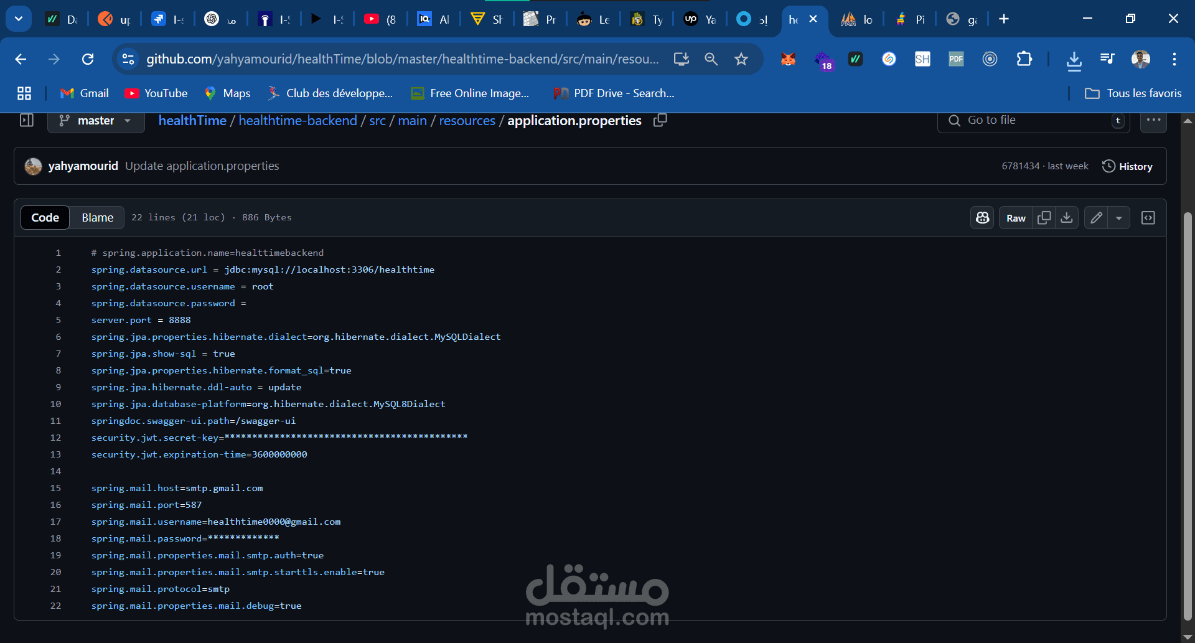The width and height of the screenshot is (1195, 643).
Task: View file History
Action: (x=1127, y=166)
